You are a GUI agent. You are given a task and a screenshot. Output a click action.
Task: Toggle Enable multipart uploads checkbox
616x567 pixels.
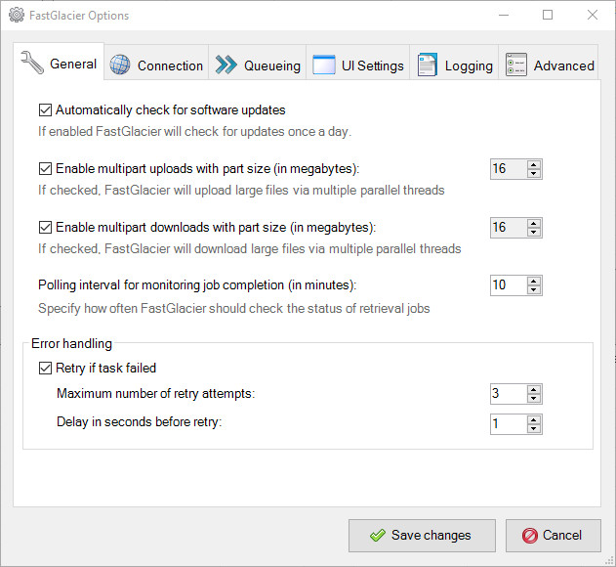click(45, 169)
